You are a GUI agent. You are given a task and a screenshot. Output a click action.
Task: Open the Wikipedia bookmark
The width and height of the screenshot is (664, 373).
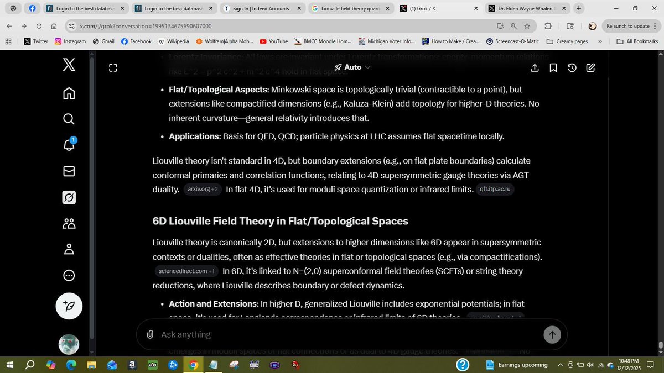point(174,41)
